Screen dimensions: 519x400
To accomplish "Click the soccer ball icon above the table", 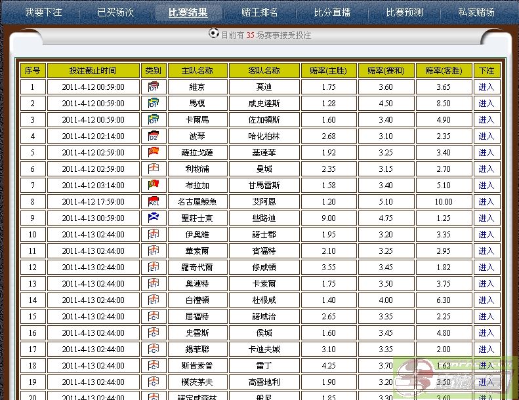I will click(213, 33).
